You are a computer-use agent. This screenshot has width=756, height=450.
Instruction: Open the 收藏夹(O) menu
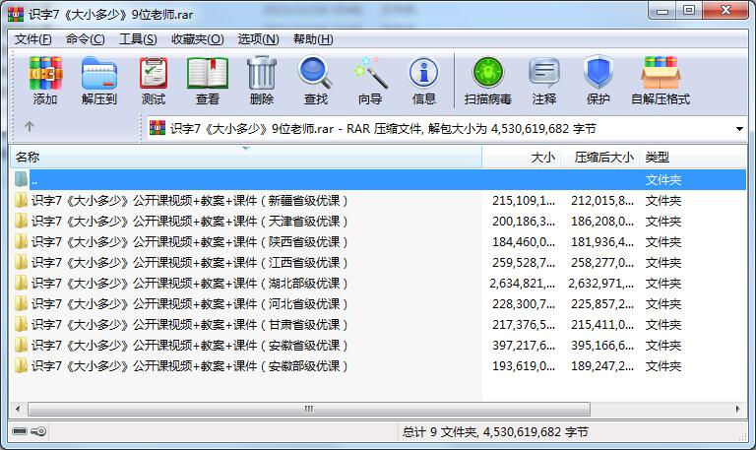point(197,39)
